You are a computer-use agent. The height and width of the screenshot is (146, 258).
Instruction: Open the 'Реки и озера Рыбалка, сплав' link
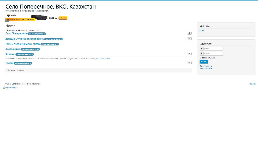[23, 44]
